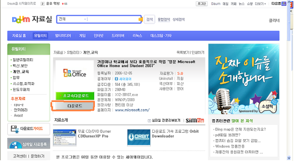Open 자료실 breadcrumb link
The height and width of the screenshot is (161, 294).
tap(58, 53)
